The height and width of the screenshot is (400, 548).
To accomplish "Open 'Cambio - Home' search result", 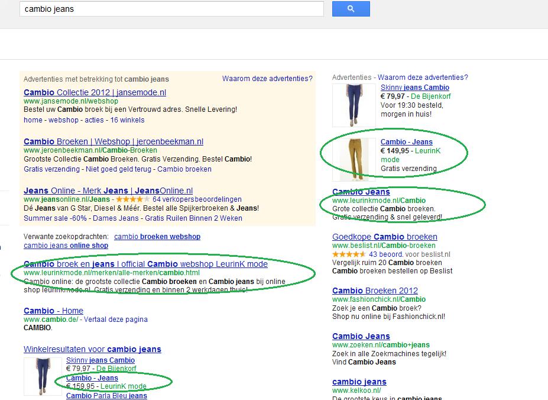I will click(x=53, y=311).
